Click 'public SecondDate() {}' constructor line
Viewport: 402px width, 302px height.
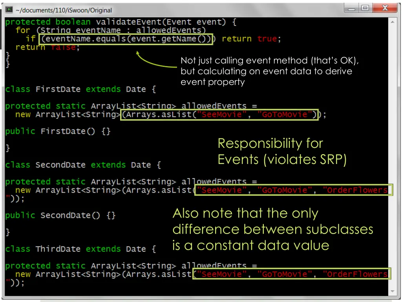(60, 215)
